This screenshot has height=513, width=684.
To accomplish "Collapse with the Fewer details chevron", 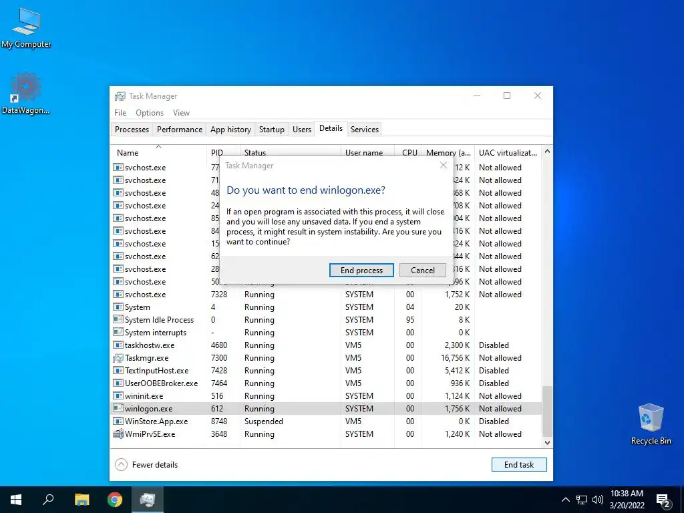I will click(x=122, y=465).
